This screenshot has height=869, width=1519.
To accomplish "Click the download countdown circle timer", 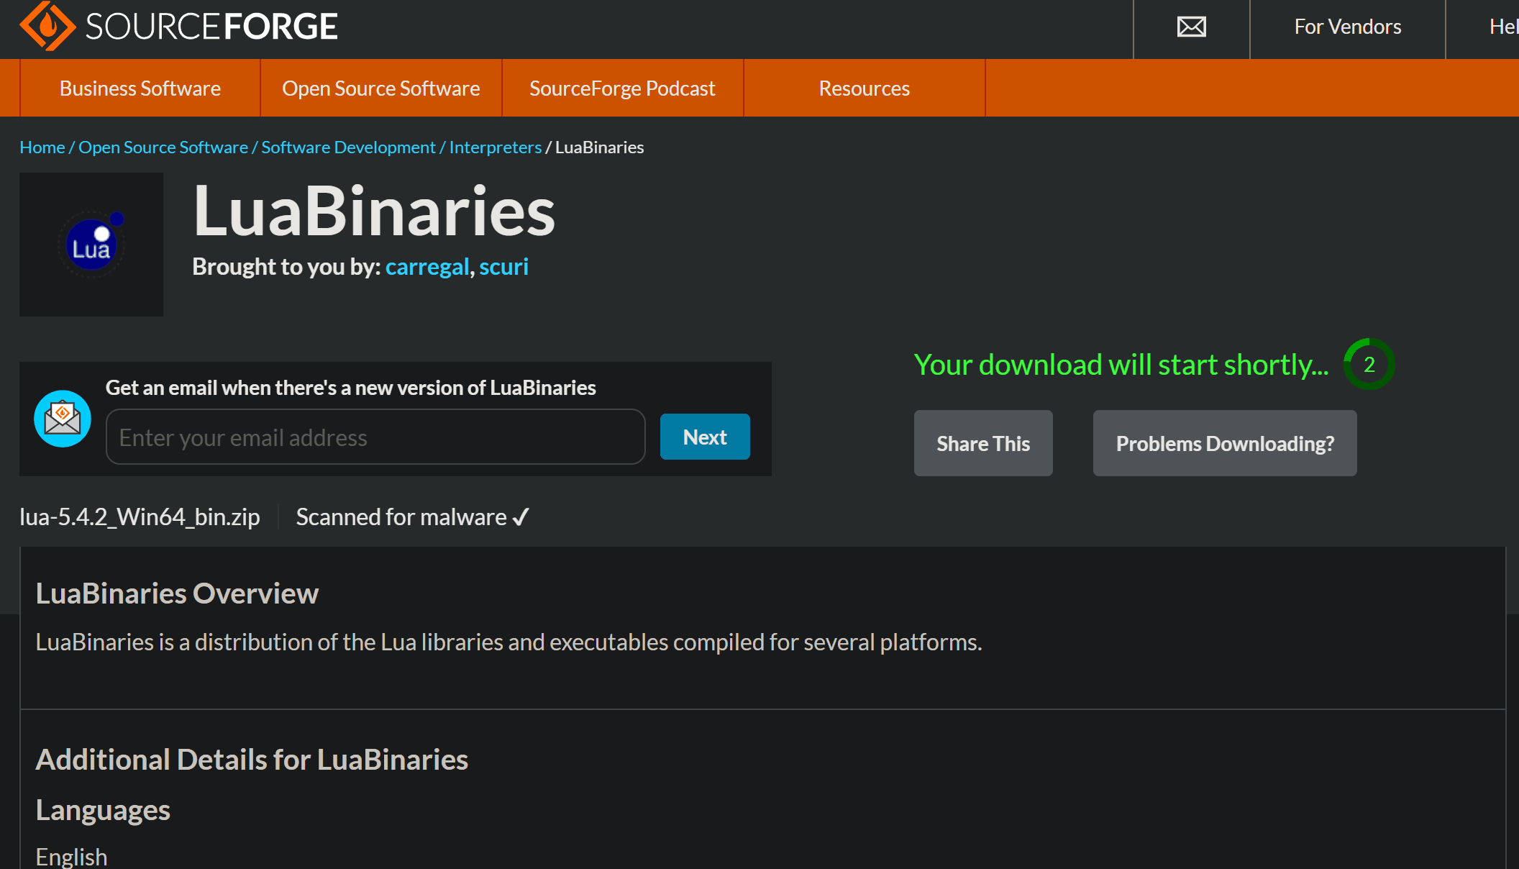I will 1369,365.
